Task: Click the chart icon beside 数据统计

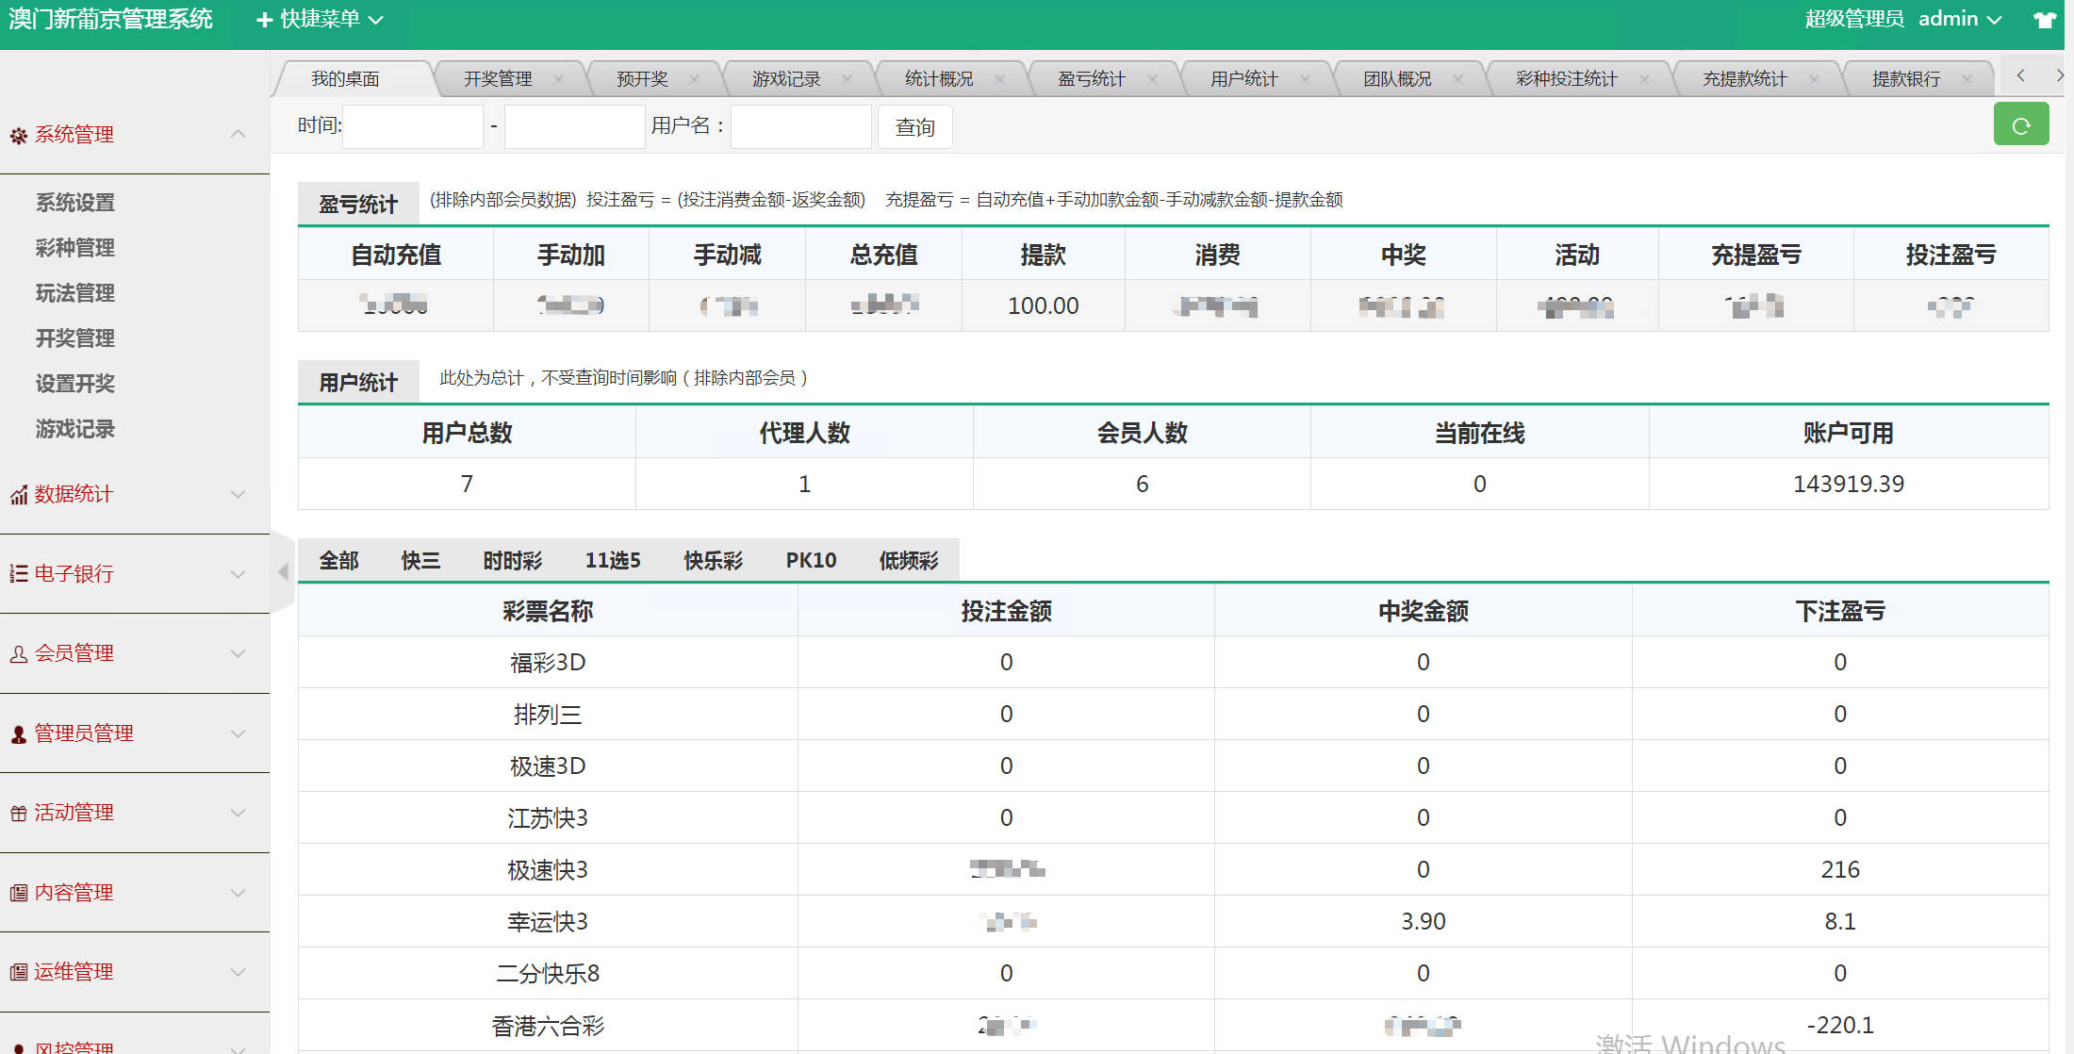Action: [x=18, y=495]
